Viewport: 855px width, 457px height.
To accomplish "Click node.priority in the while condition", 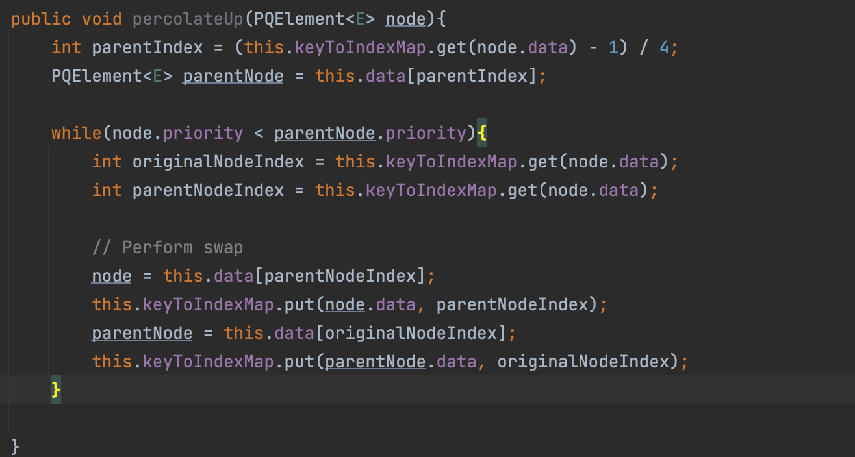I will pos(177,133).
